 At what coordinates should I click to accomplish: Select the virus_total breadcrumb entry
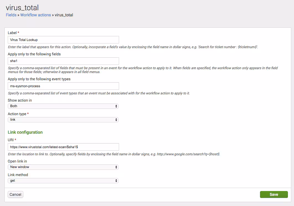click(x=63, y=15)
